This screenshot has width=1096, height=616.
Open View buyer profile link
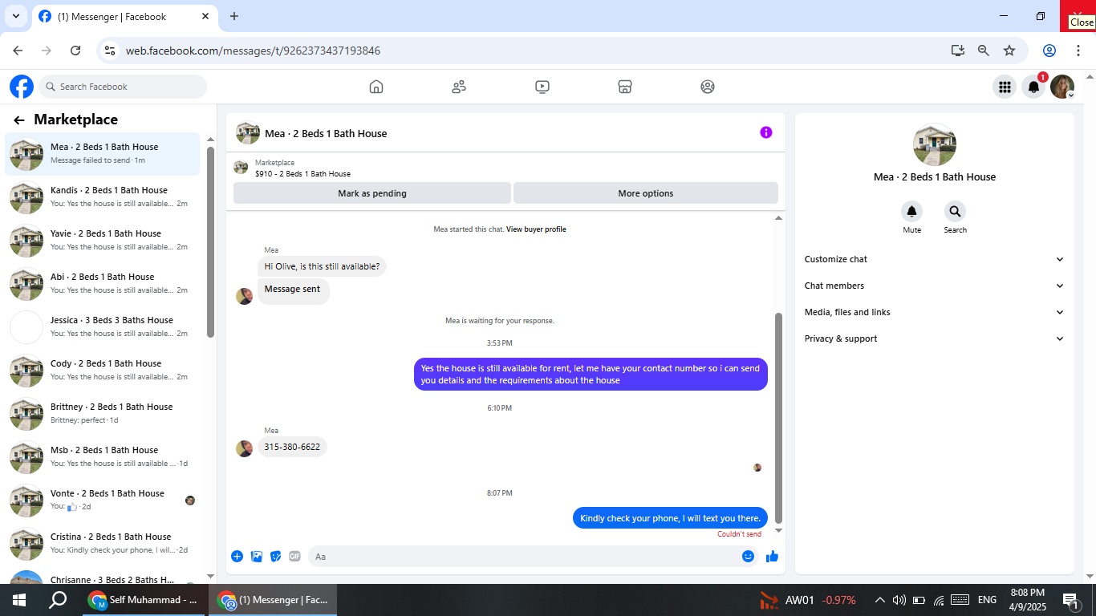536,229
